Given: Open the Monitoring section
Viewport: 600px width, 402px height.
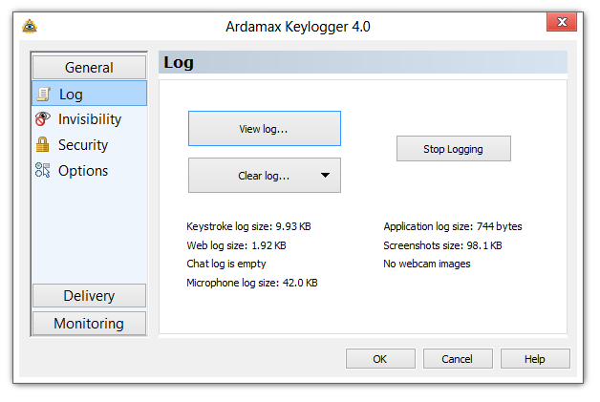Looking at the screenshot, I should (x=89, y=324).
